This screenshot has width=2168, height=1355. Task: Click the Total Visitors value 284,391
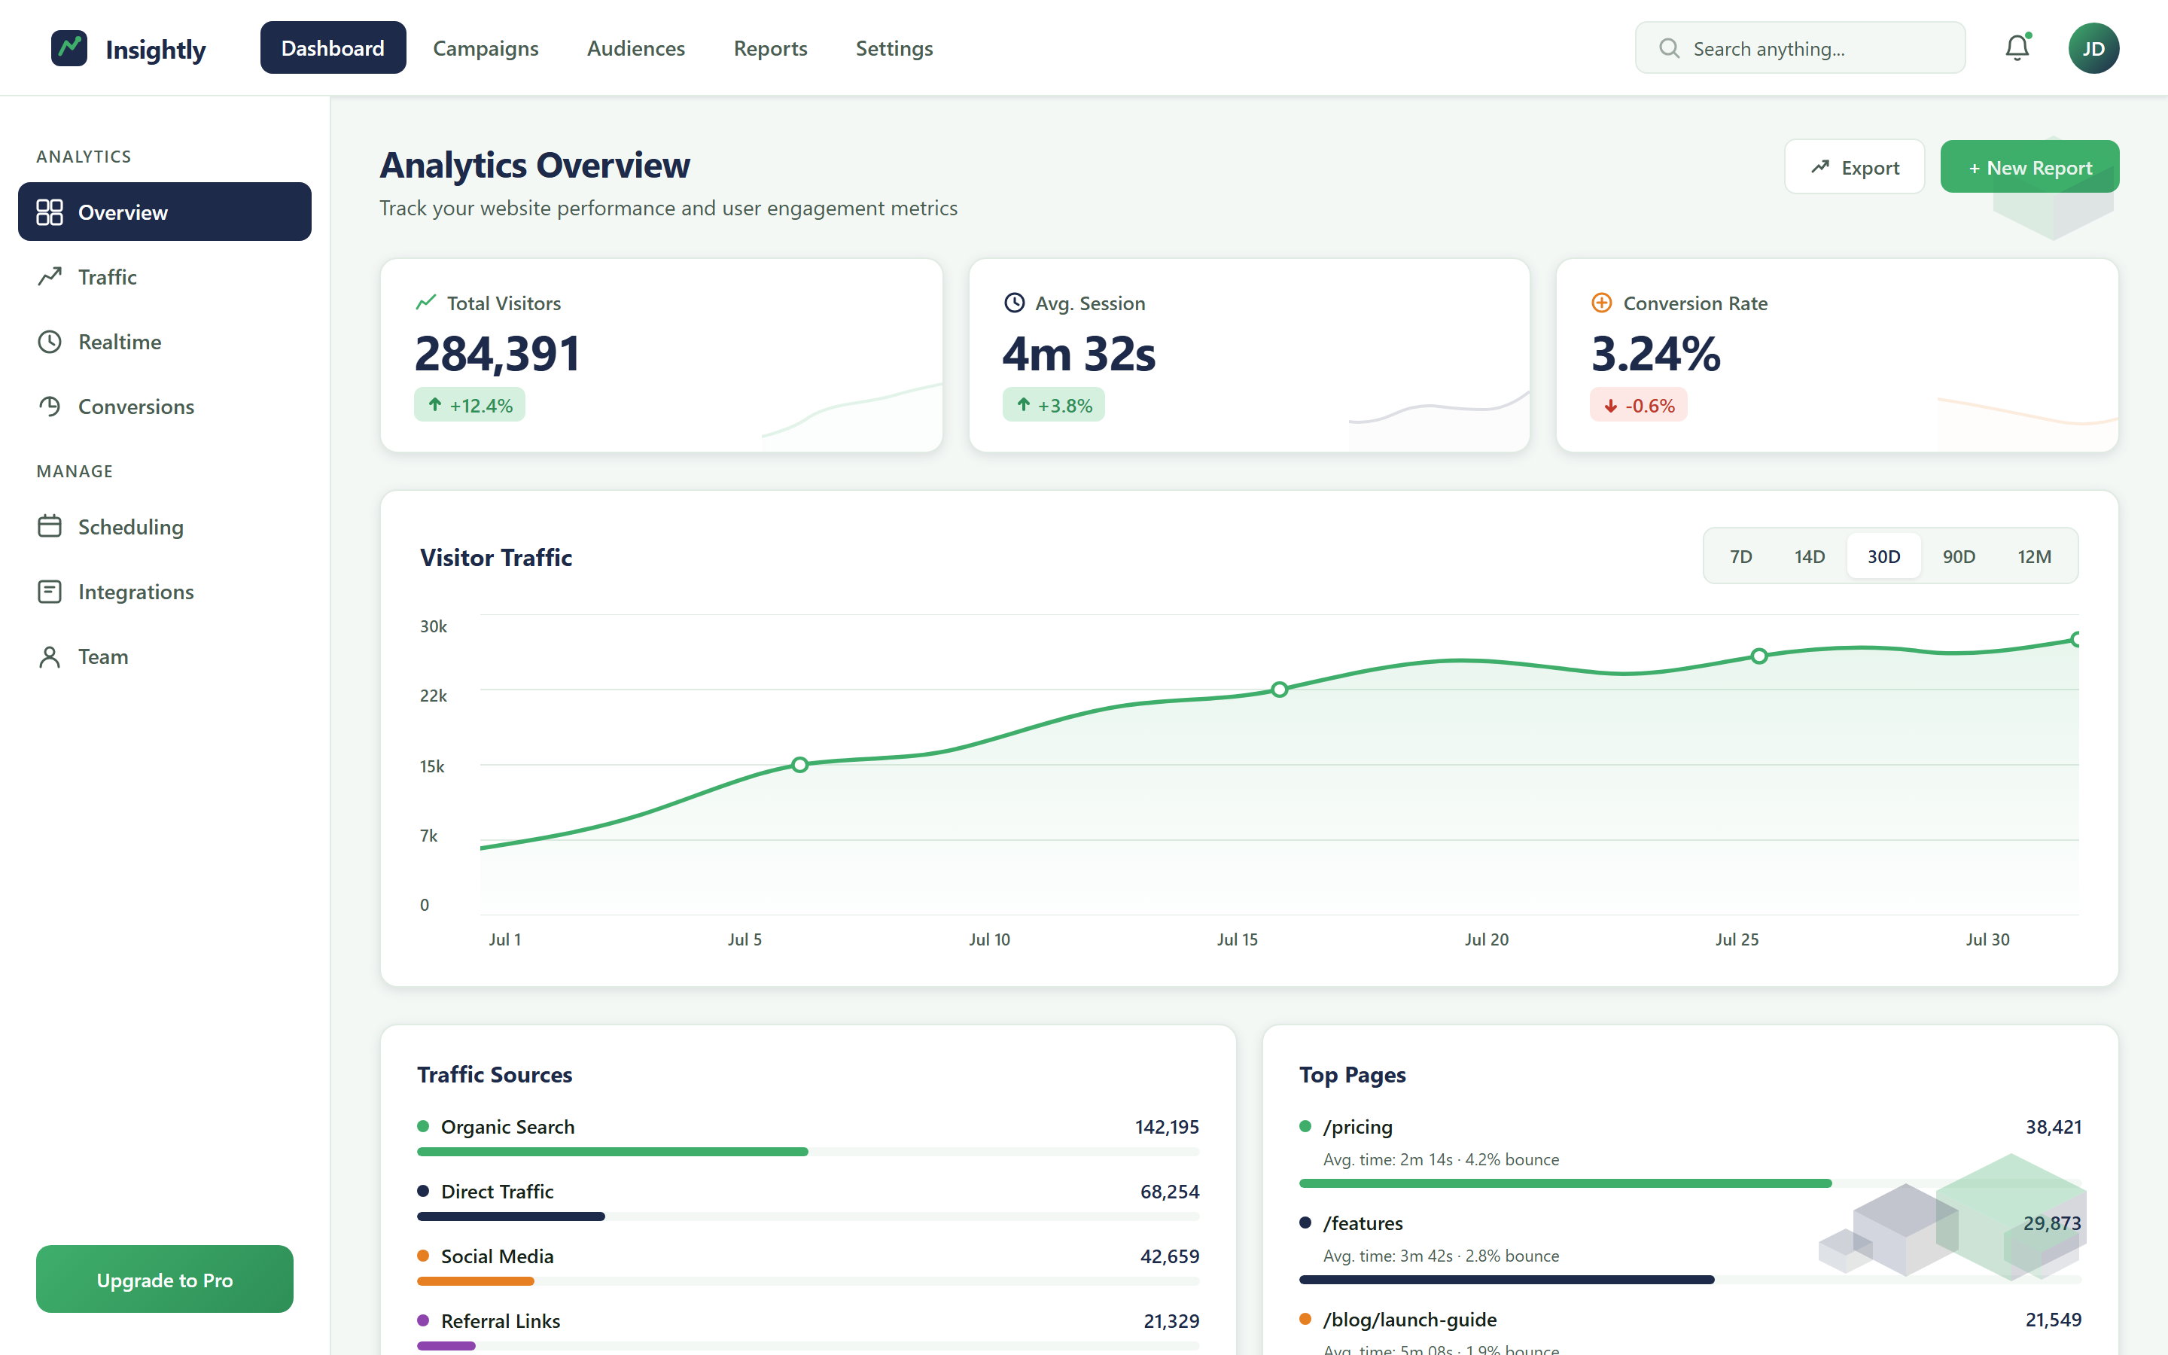tap(497, 353)
